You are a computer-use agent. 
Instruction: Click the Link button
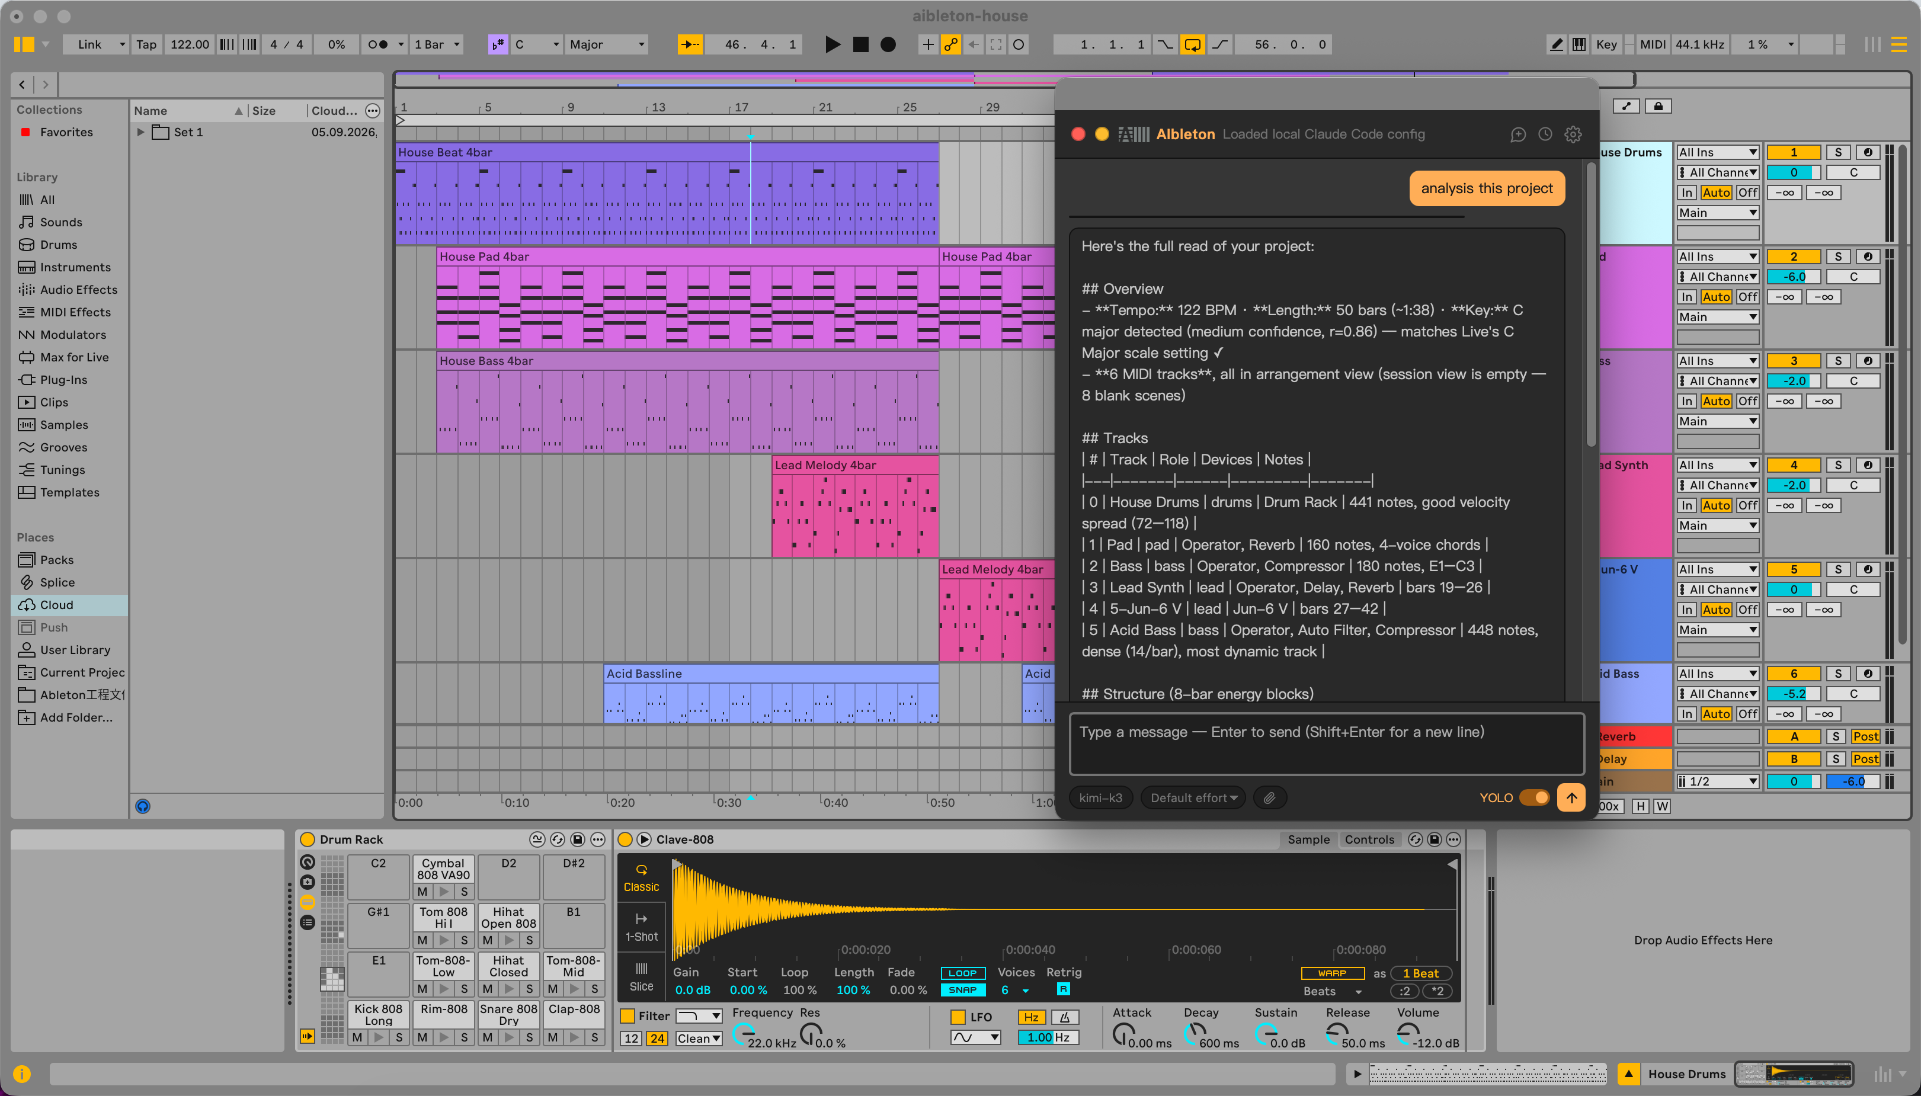(89, 44)
